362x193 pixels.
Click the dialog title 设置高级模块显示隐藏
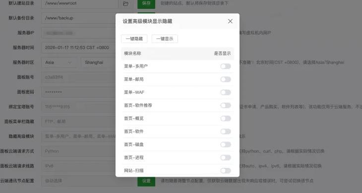(147, 21)
